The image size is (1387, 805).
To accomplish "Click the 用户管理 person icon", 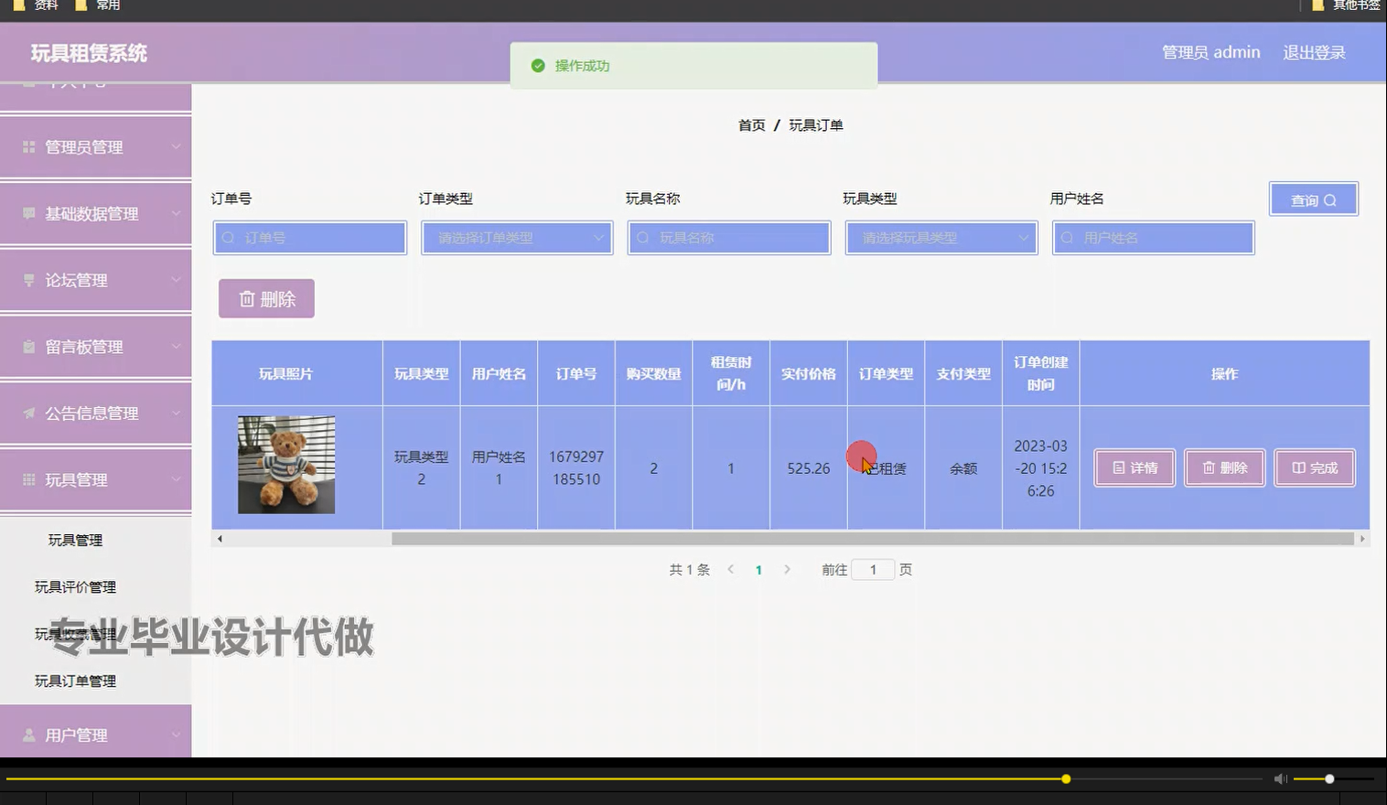I will point(28,734).
